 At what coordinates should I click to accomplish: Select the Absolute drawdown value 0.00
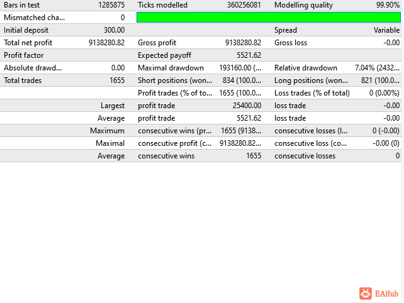click(x=118, y=68)
